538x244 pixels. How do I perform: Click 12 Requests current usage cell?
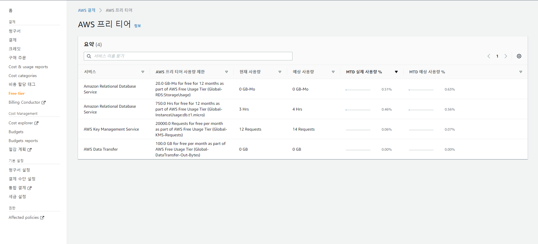(x=250, y=129)
